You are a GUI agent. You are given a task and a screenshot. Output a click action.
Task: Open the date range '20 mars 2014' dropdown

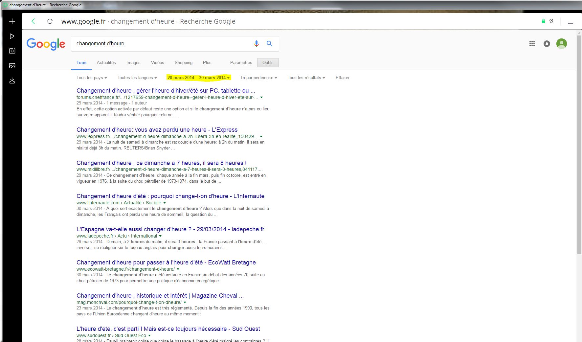tap(198, 78)
